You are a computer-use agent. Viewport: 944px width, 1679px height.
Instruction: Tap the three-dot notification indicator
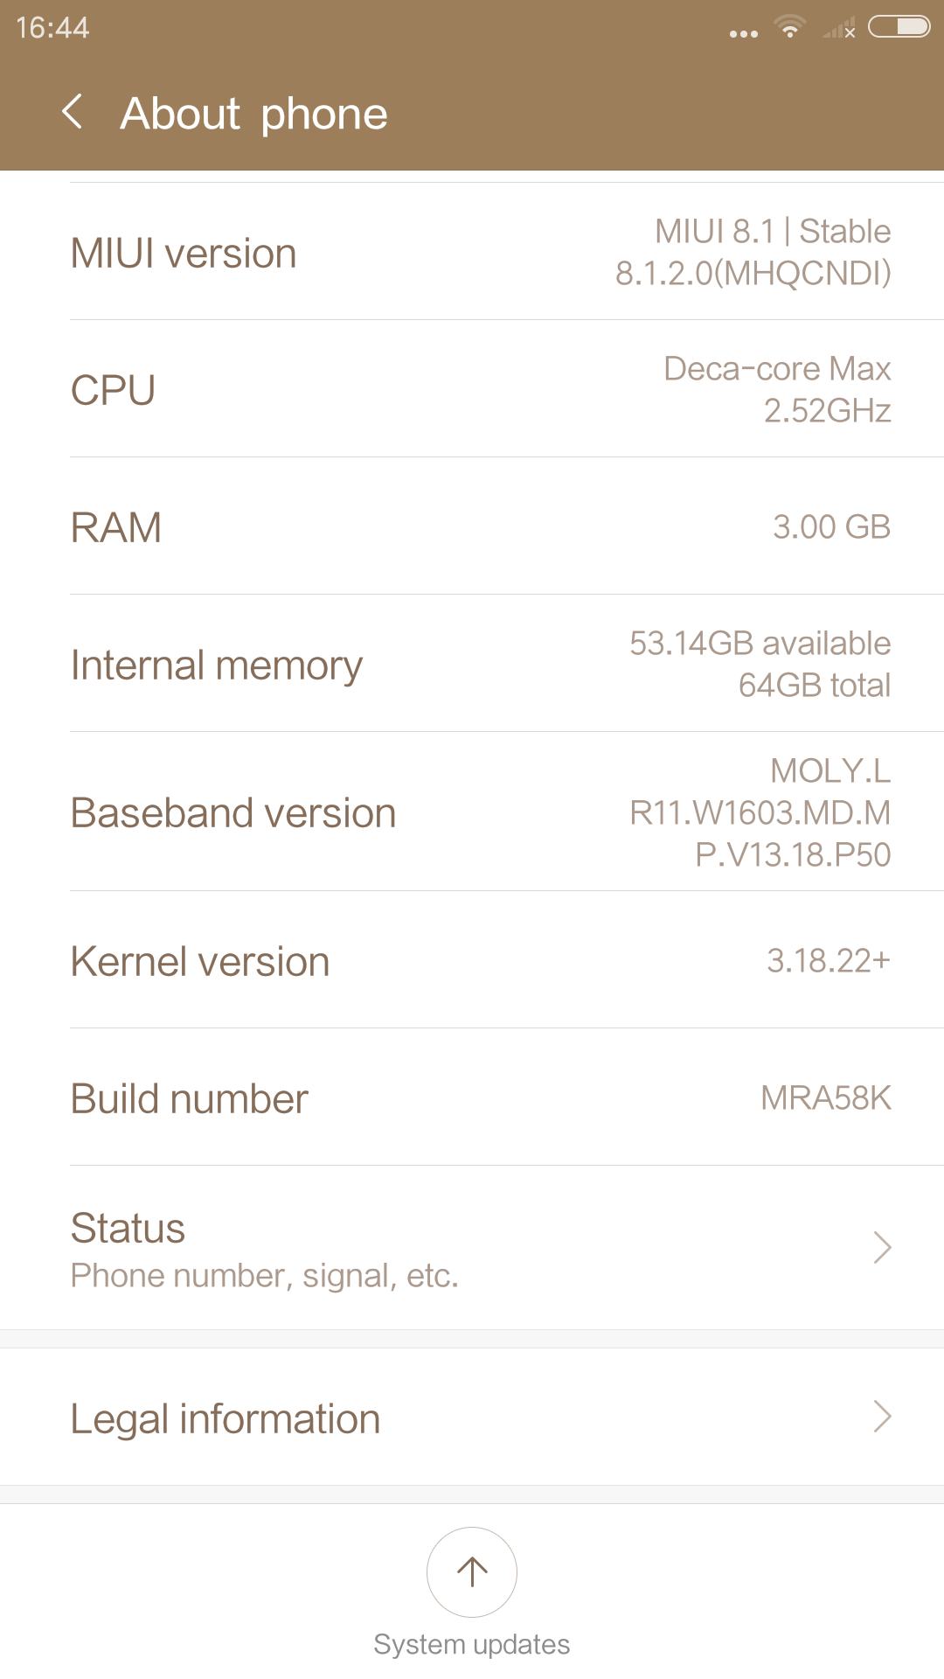click(x=744, y=34)
